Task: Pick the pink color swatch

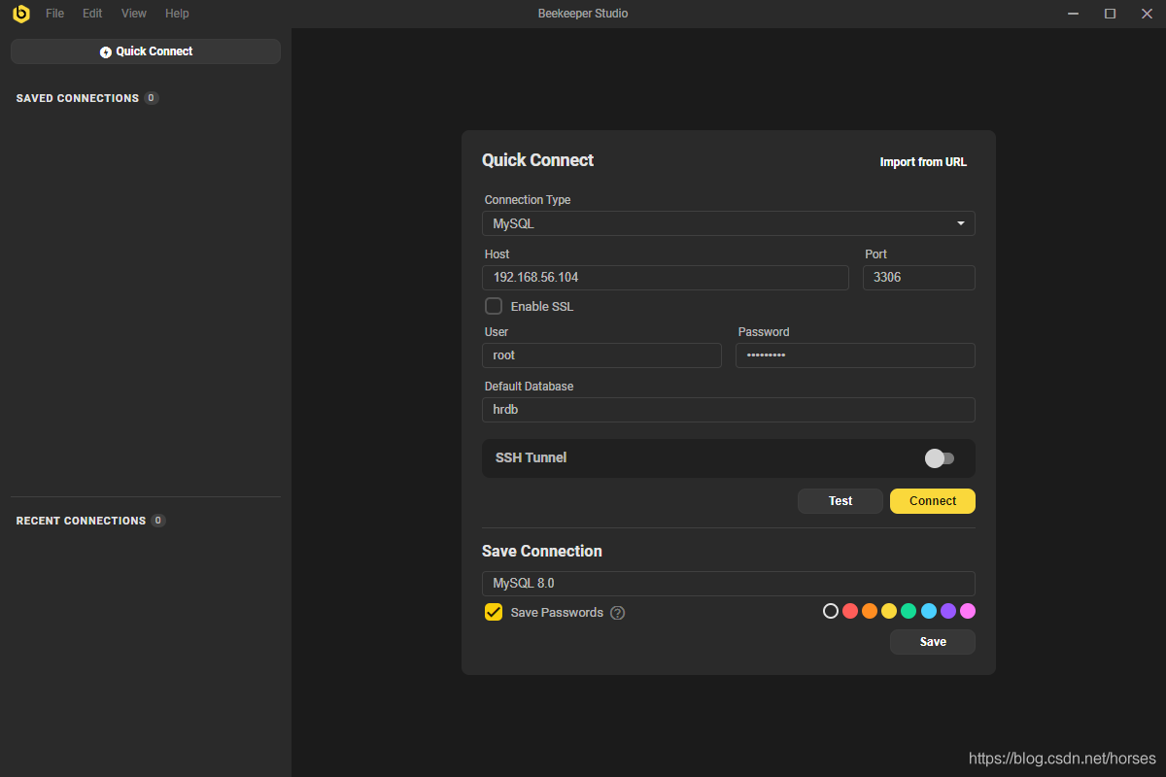Action: coord(968,611)
